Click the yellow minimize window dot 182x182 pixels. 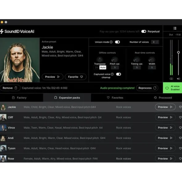[x=2, y=22]
